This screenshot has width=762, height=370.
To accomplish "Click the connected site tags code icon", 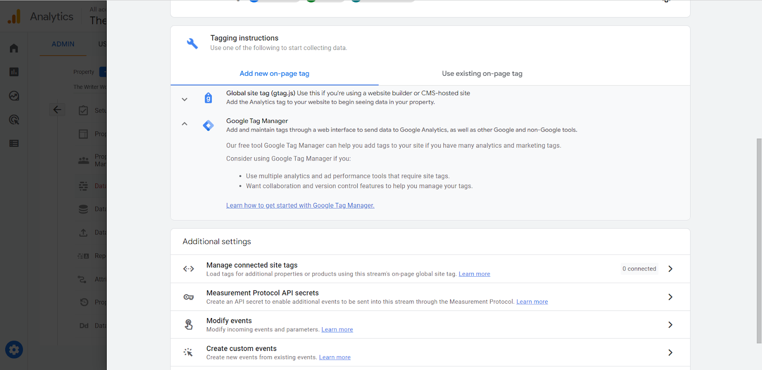I will tap(189, 269).
